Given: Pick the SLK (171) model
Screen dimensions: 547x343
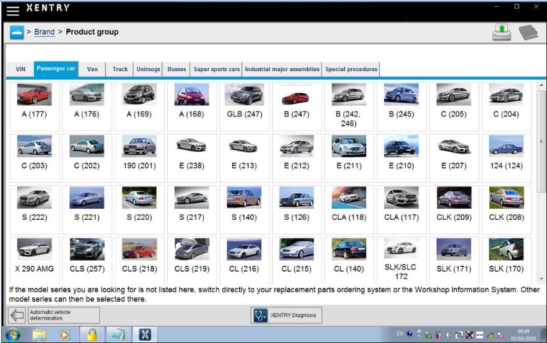Looking at the screenshot, I should pos(454,260).
